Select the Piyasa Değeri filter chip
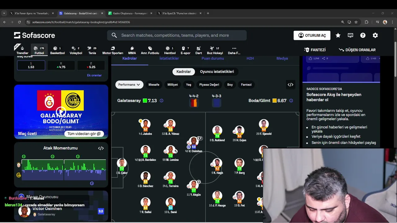The width and height of the screenshot is (397, 223). tap(209, 85)
